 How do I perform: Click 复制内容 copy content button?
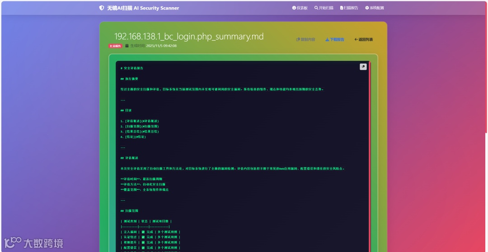coord(305,39)
